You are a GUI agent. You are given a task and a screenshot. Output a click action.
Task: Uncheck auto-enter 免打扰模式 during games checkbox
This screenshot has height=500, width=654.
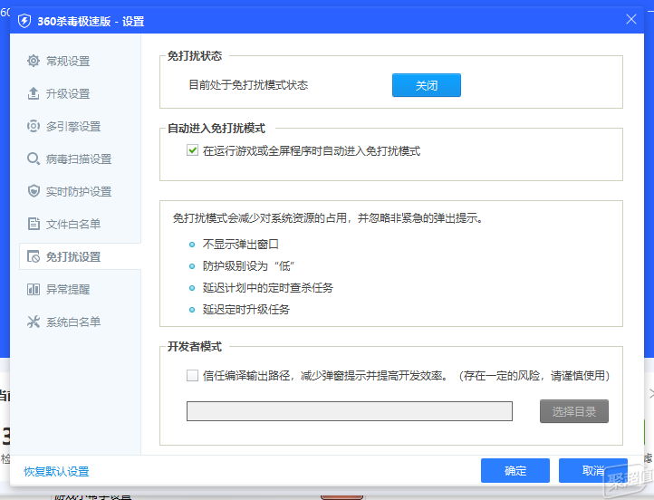192,150
